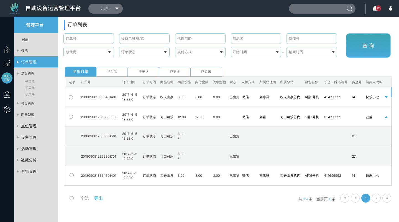
Task: Select the highlighted order list sidebar icon
Action: [x=7, y=78]
